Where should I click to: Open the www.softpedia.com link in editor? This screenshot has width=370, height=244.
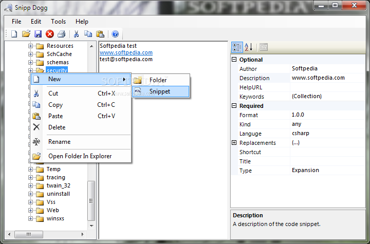(126, 52)
